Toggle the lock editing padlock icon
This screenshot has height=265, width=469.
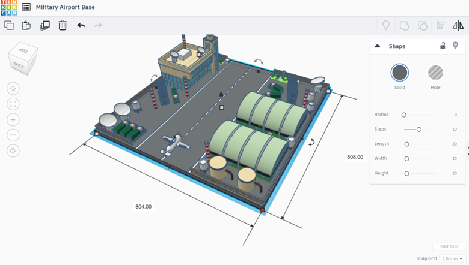pos(443,46)
